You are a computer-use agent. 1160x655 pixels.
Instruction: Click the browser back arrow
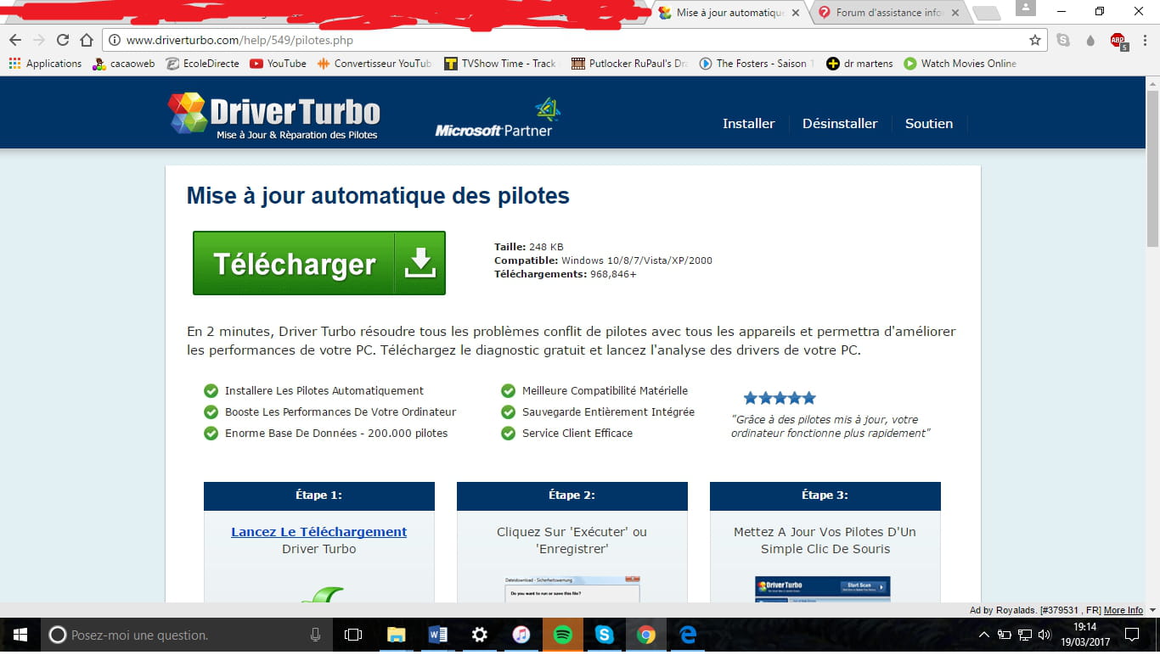point(14,40)
